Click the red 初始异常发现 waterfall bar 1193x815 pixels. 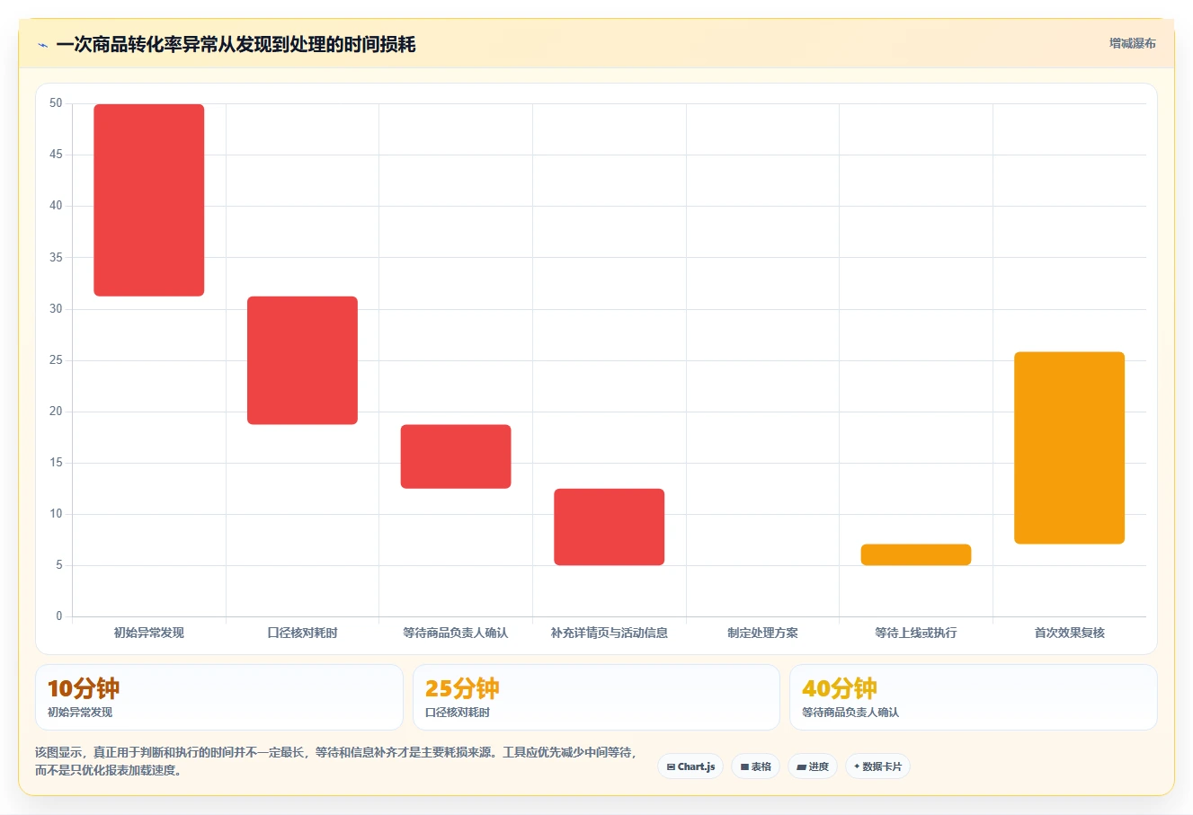(149, 200)
